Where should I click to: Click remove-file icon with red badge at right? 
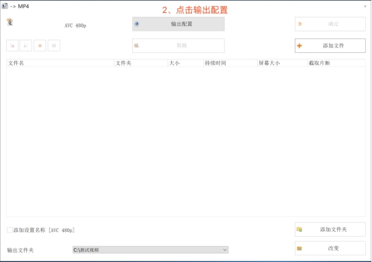coord(12,46)
